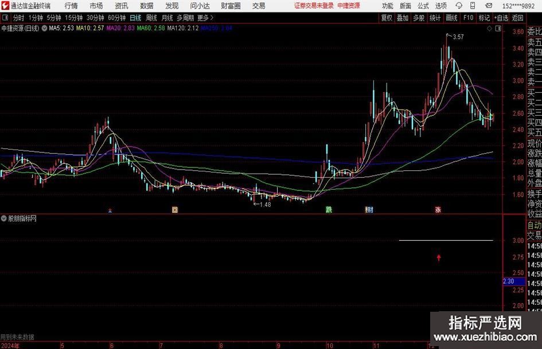Open the 行情 menu
Viewport: 542px width, 349px height.
(x=71, y=6)
